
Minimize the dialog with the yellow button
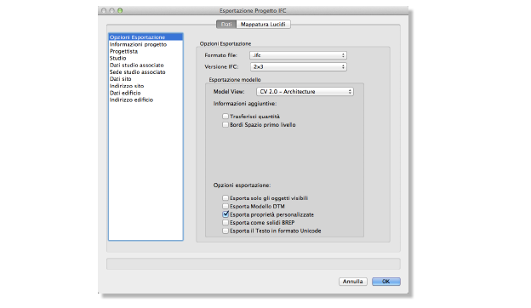(111, 11)
